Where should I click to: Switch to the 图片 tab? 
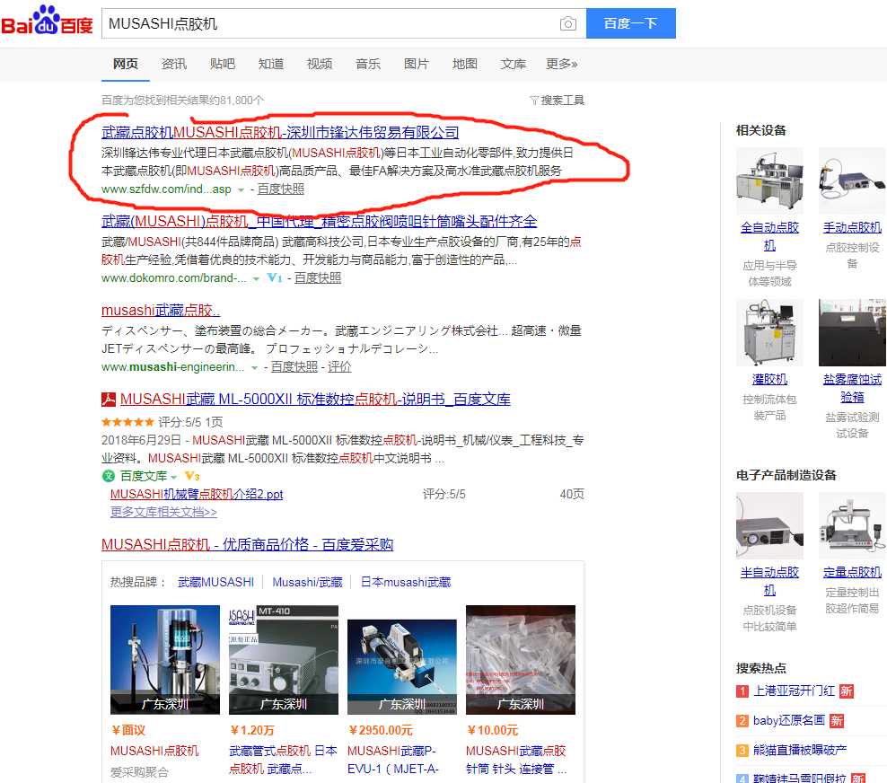coord(417,64)
